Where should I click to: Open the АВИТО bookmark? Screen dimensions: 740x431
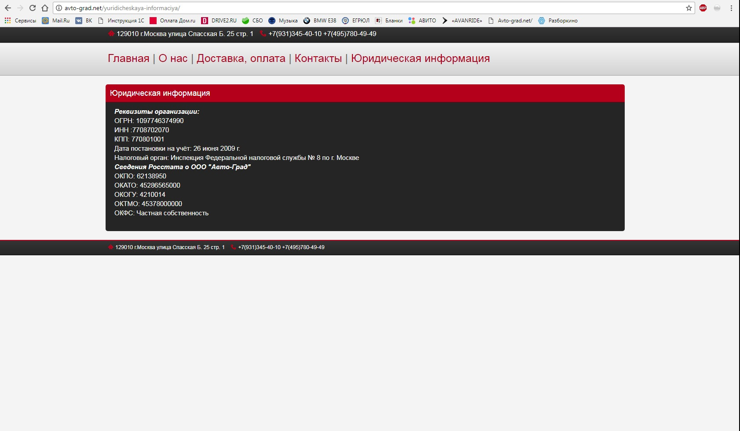point(422,21)
